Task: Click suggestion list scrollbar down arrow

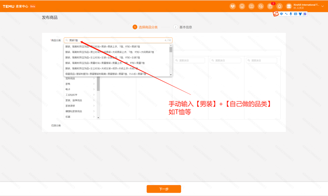Action: click(171, 75)
